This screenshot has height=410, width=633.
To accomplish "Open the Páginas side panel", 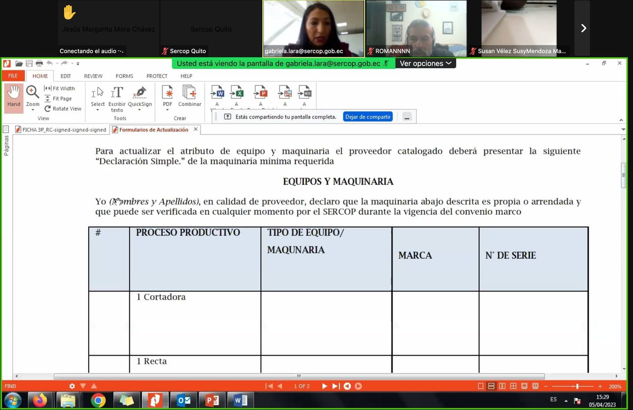I will click(x=6, y=145).
